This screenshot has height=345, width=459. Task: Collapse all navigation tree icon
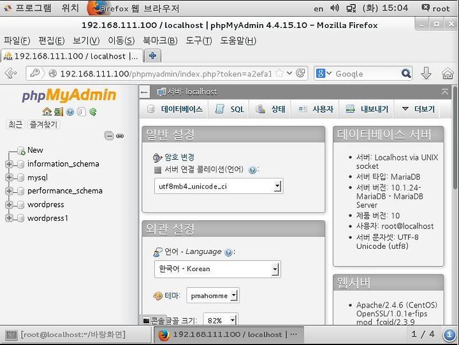109,136
